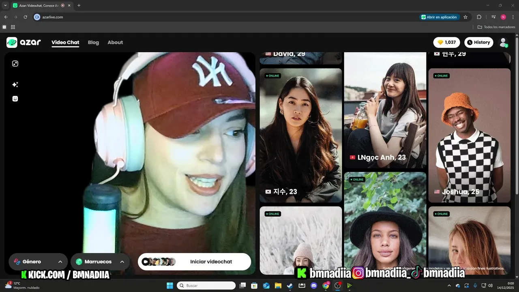Open the Chrome profile avatar N
Screen dimensions: 519x292
(503, 17)
